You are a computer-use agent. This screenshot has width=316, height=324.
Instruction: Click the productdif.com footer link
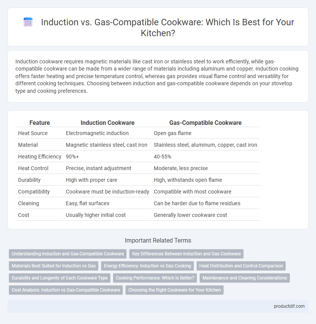coord(289,306)
